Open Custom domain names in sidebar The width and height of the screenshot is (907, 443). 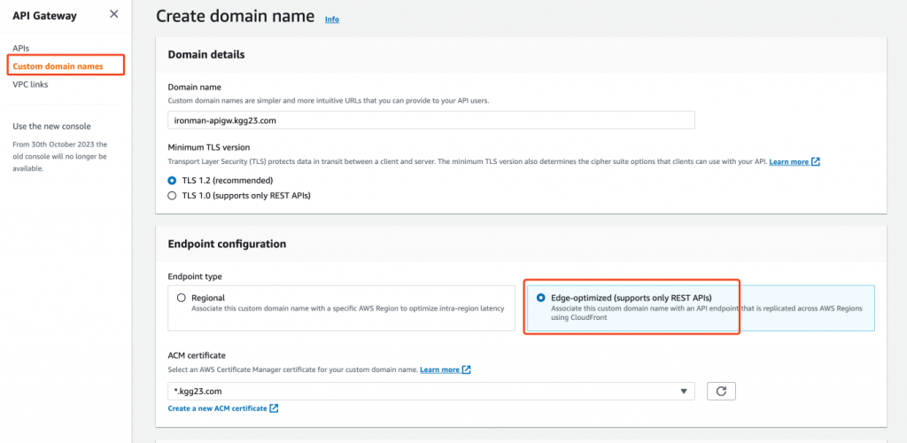tap(58, 66)
